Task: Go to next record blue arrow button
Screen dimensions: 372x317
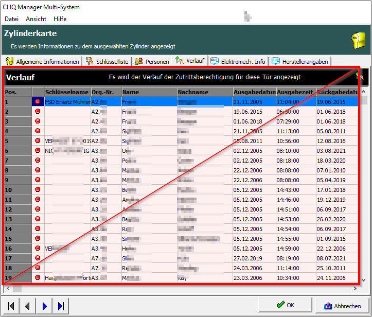Action: point(44,306)
